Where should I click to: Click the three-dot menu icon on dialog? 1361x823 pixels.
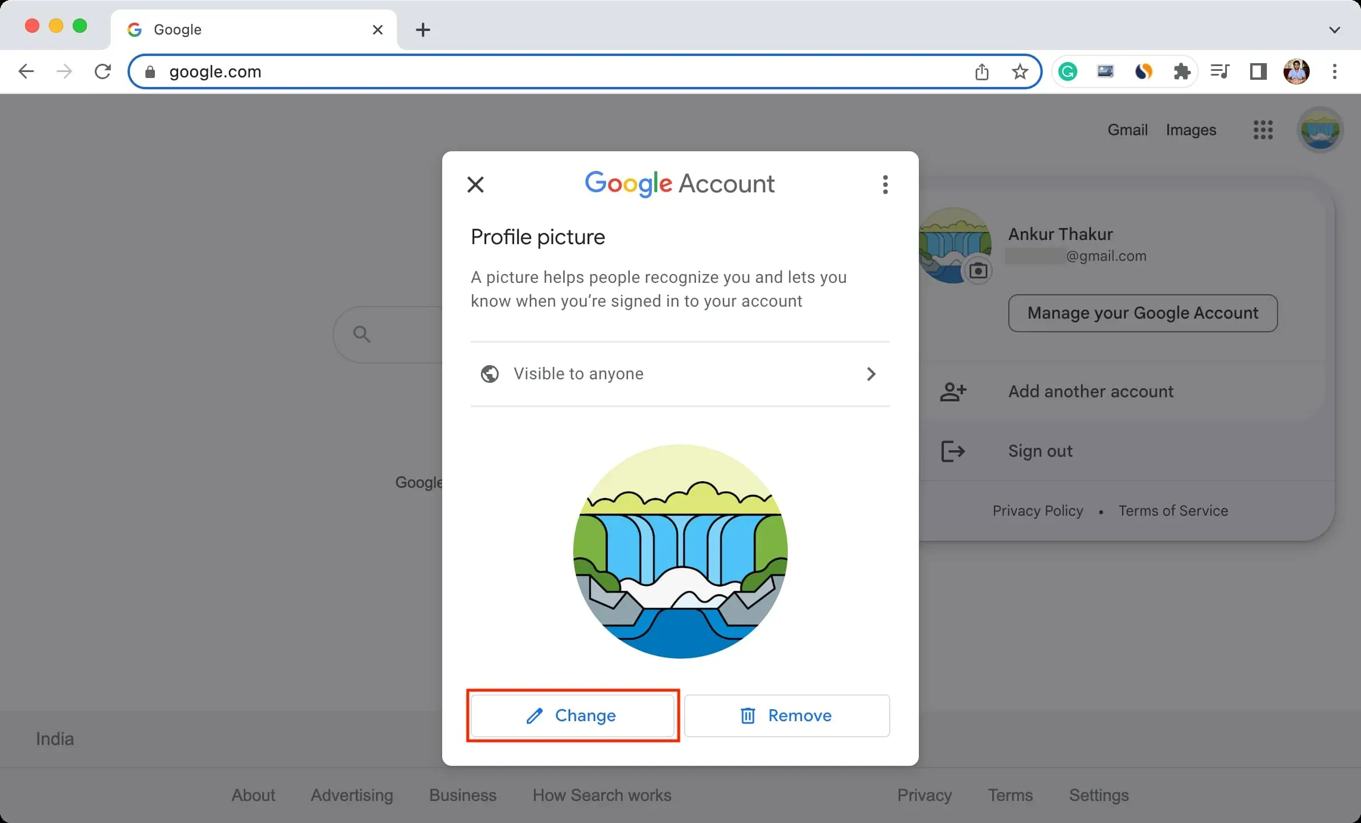(884, 183)
